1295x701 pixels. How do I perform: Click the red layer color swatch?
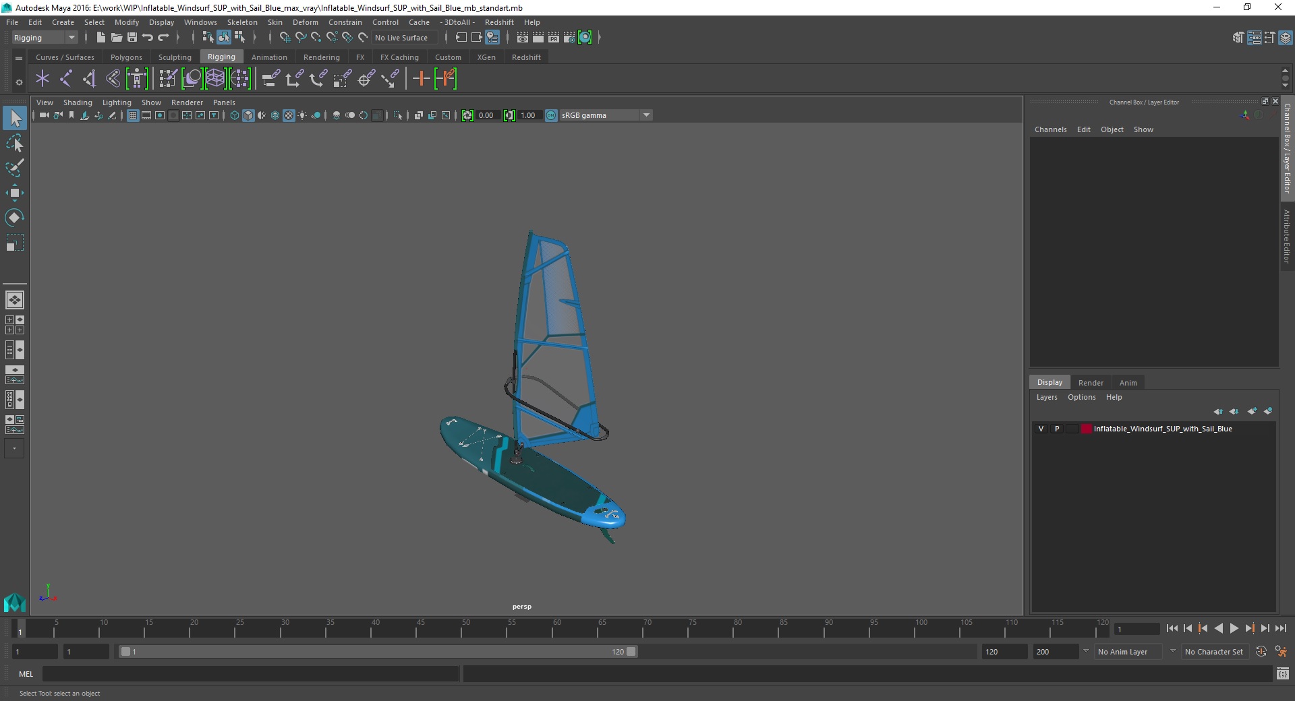1086,429
